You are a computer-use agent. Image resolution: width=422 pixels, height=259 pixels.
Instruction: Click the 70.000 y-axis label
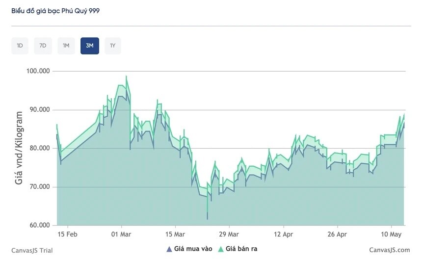point(40,187)
